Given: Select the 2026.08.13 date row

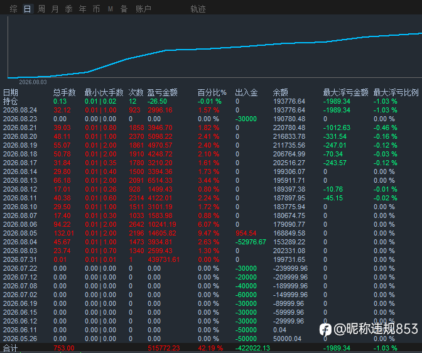Looking at the screenshot, I should point(20,180).
